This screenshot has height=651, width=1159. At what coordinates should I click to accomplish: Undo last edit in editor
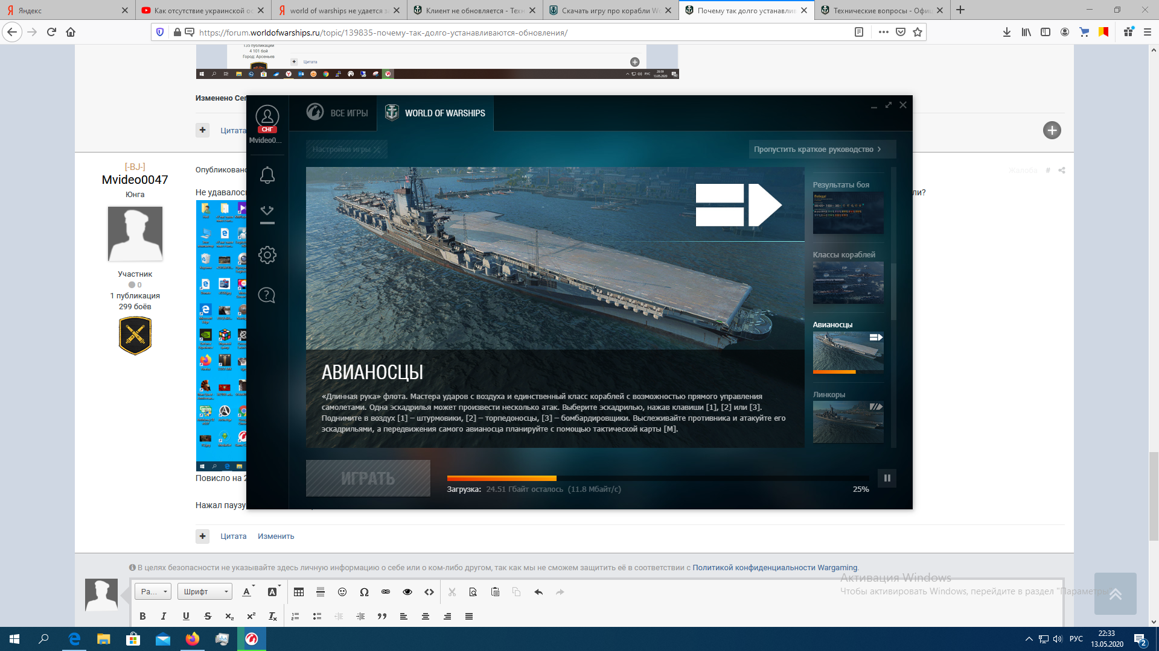click(538, 592)
